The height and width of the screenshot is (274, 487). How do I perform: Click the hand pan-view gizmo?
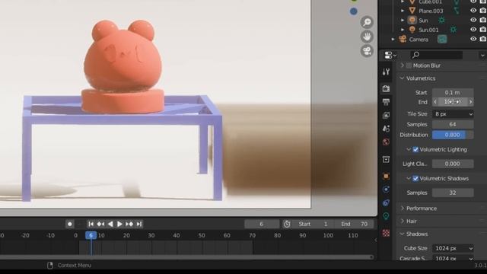[x=367, y=37]
